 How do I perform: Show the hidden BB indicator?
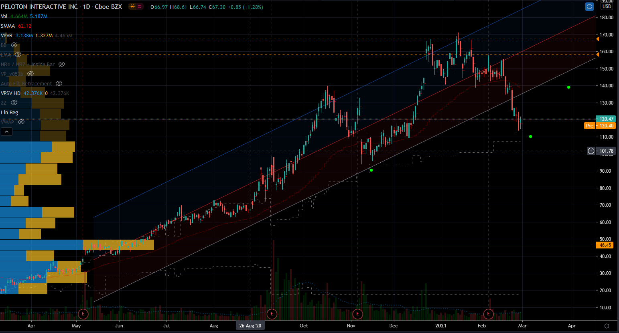click(x=14, y=45)
